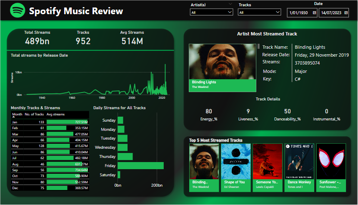
Task: Click the Key value C#
Action: 298,79
